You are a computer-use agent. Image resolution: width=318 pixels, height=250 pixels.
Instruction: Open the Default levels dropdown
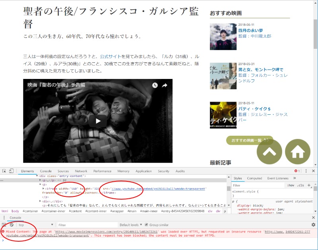pos(131,225)
